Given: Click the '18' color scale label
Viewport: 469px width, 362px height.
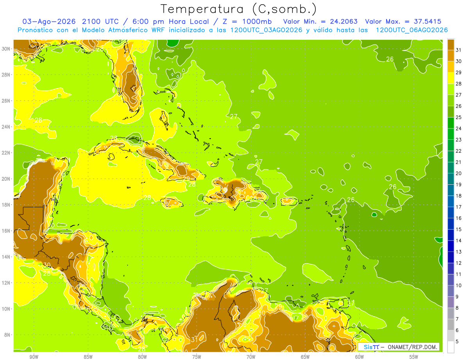Looking at the screenshot, I should (458, 196).
